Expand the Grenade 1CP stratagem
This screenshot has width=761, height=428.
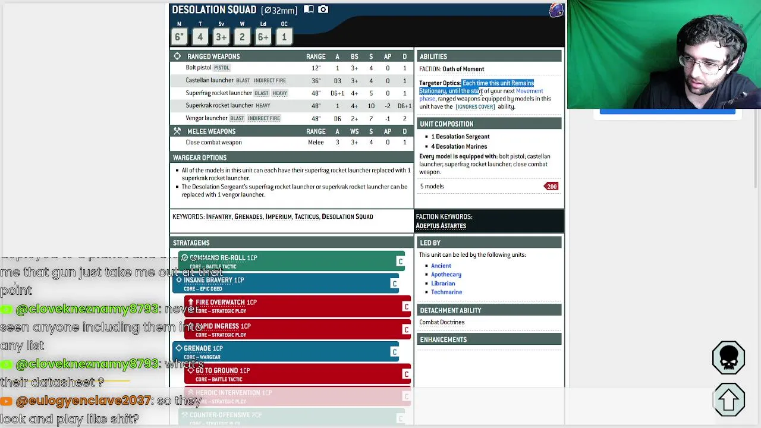click(285, 352)
